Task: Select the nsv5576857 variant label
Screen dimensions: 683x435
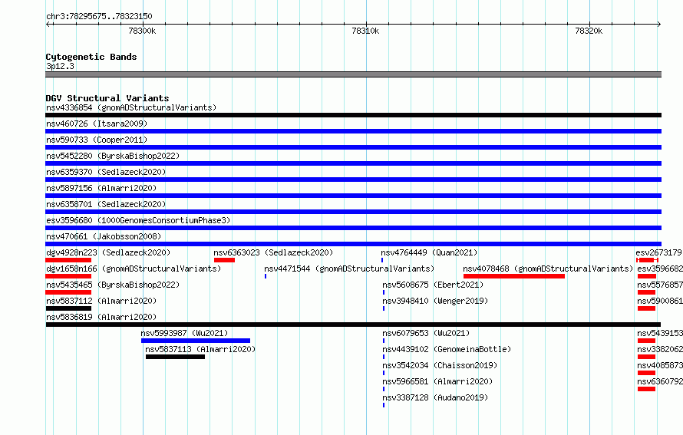Action: tap(660, 285)
